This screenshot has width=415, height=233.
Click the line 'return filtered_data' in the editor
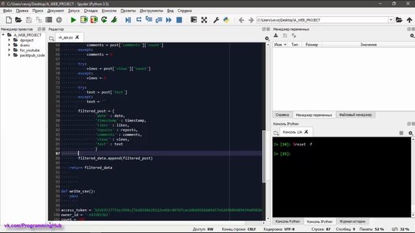tap(91, 168)
